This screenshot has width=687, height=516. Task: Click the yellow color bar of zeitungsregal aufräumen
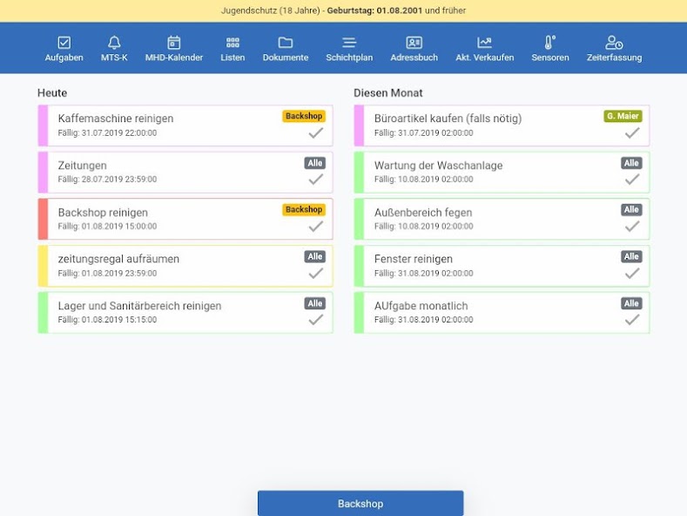point(43,266)
